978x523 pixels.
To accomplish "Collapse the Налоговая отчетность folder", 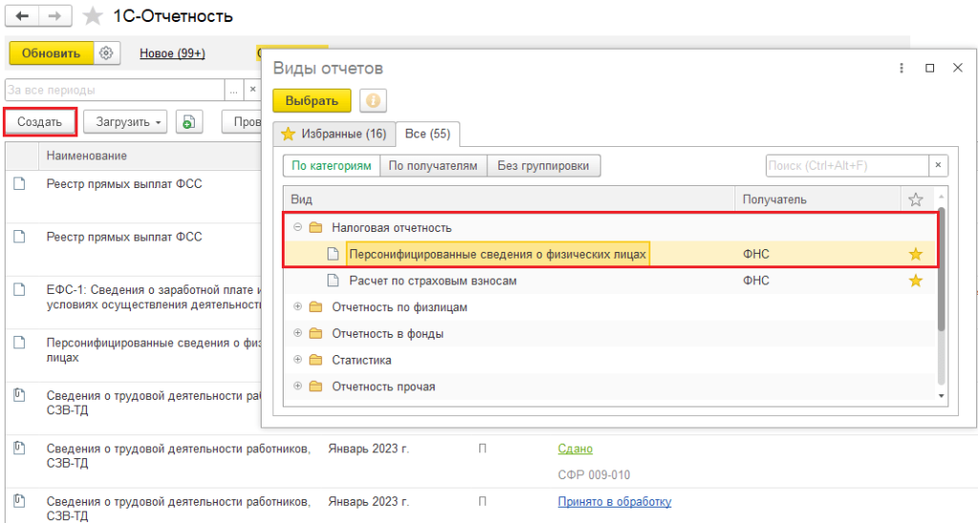I will pyautogui.click(x=298, y=228).
